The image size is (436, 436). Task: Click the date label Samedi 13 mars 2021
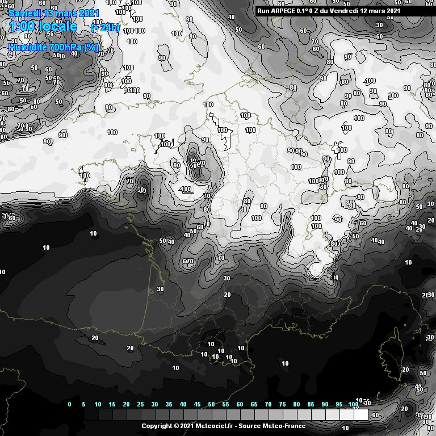[x=53, y=12]
